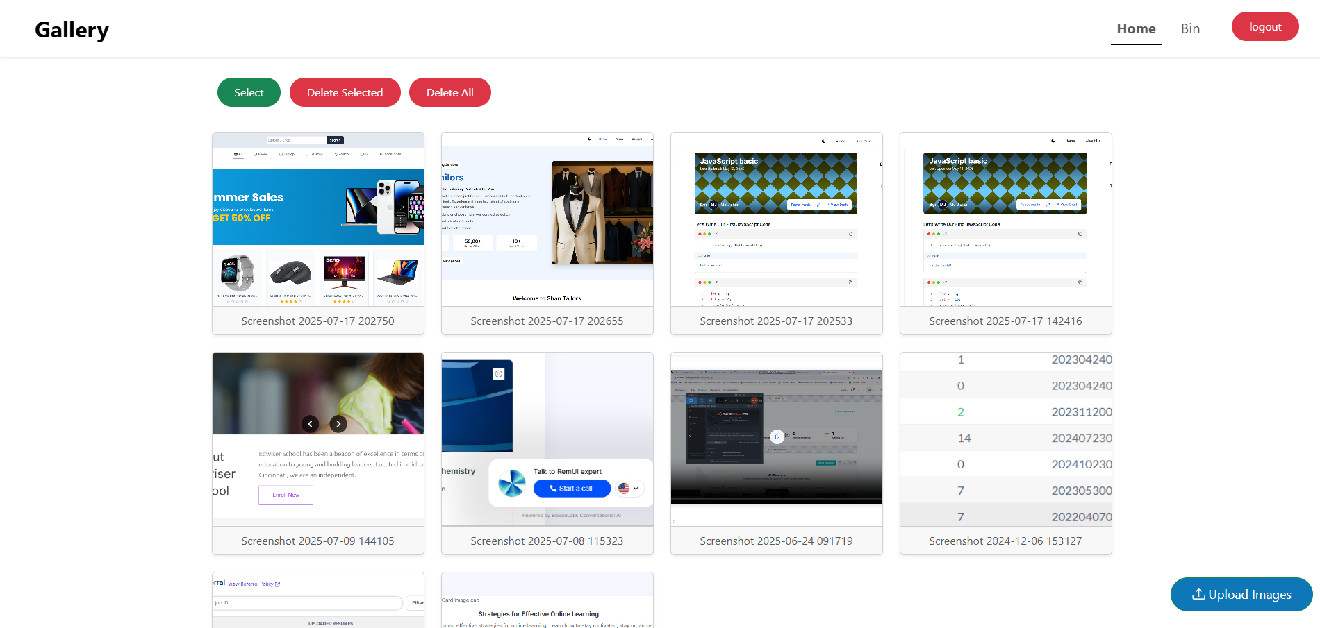Screen dimensions: 1320x628
Task: Open the Home navigation tab
Action: tap(1136, 28)
